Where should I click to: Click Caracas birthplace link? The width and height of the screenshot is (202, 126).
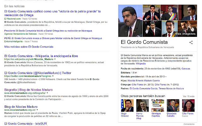point(186,69)
